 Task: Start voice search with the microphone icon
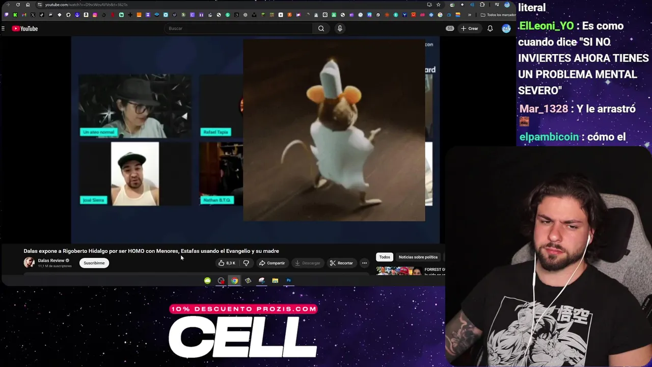[340, 29]
